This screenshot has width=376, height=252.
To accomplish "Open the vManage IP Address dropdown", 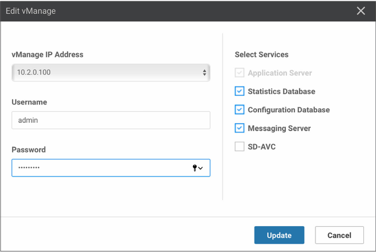I will 111,73.
